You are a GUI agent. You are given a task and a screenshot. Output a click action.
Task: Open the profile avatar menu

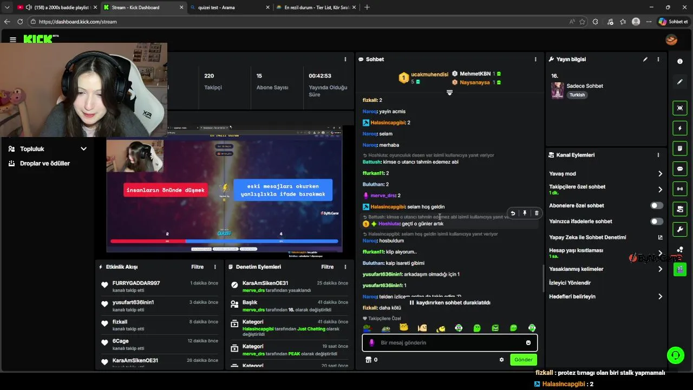[x=671, y=40]
